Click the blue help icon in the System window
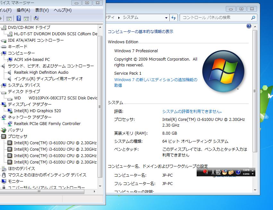The image size is (273, 210). (249, 26)
